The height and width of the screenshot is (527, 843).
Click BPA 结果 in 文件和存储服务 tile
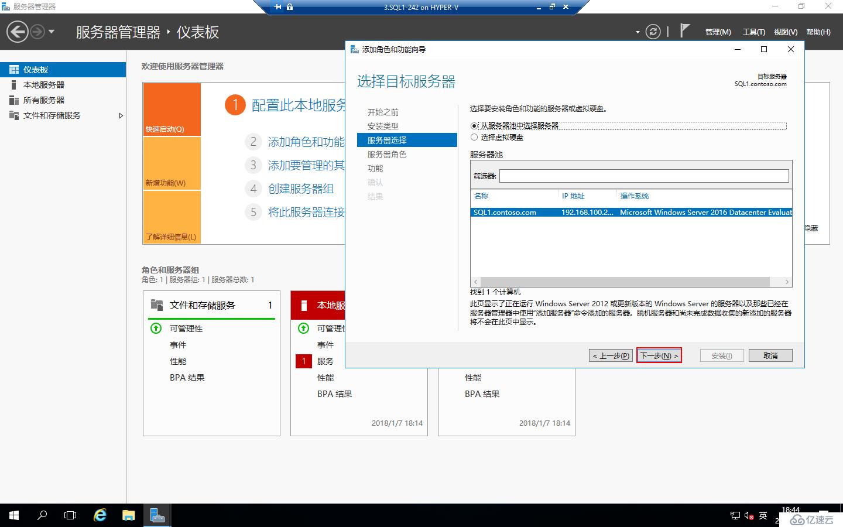coord(187,378)
